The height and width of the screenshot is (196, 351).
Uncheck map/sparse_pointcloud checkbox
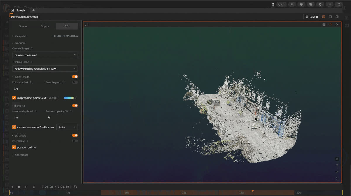pos(14,98)
